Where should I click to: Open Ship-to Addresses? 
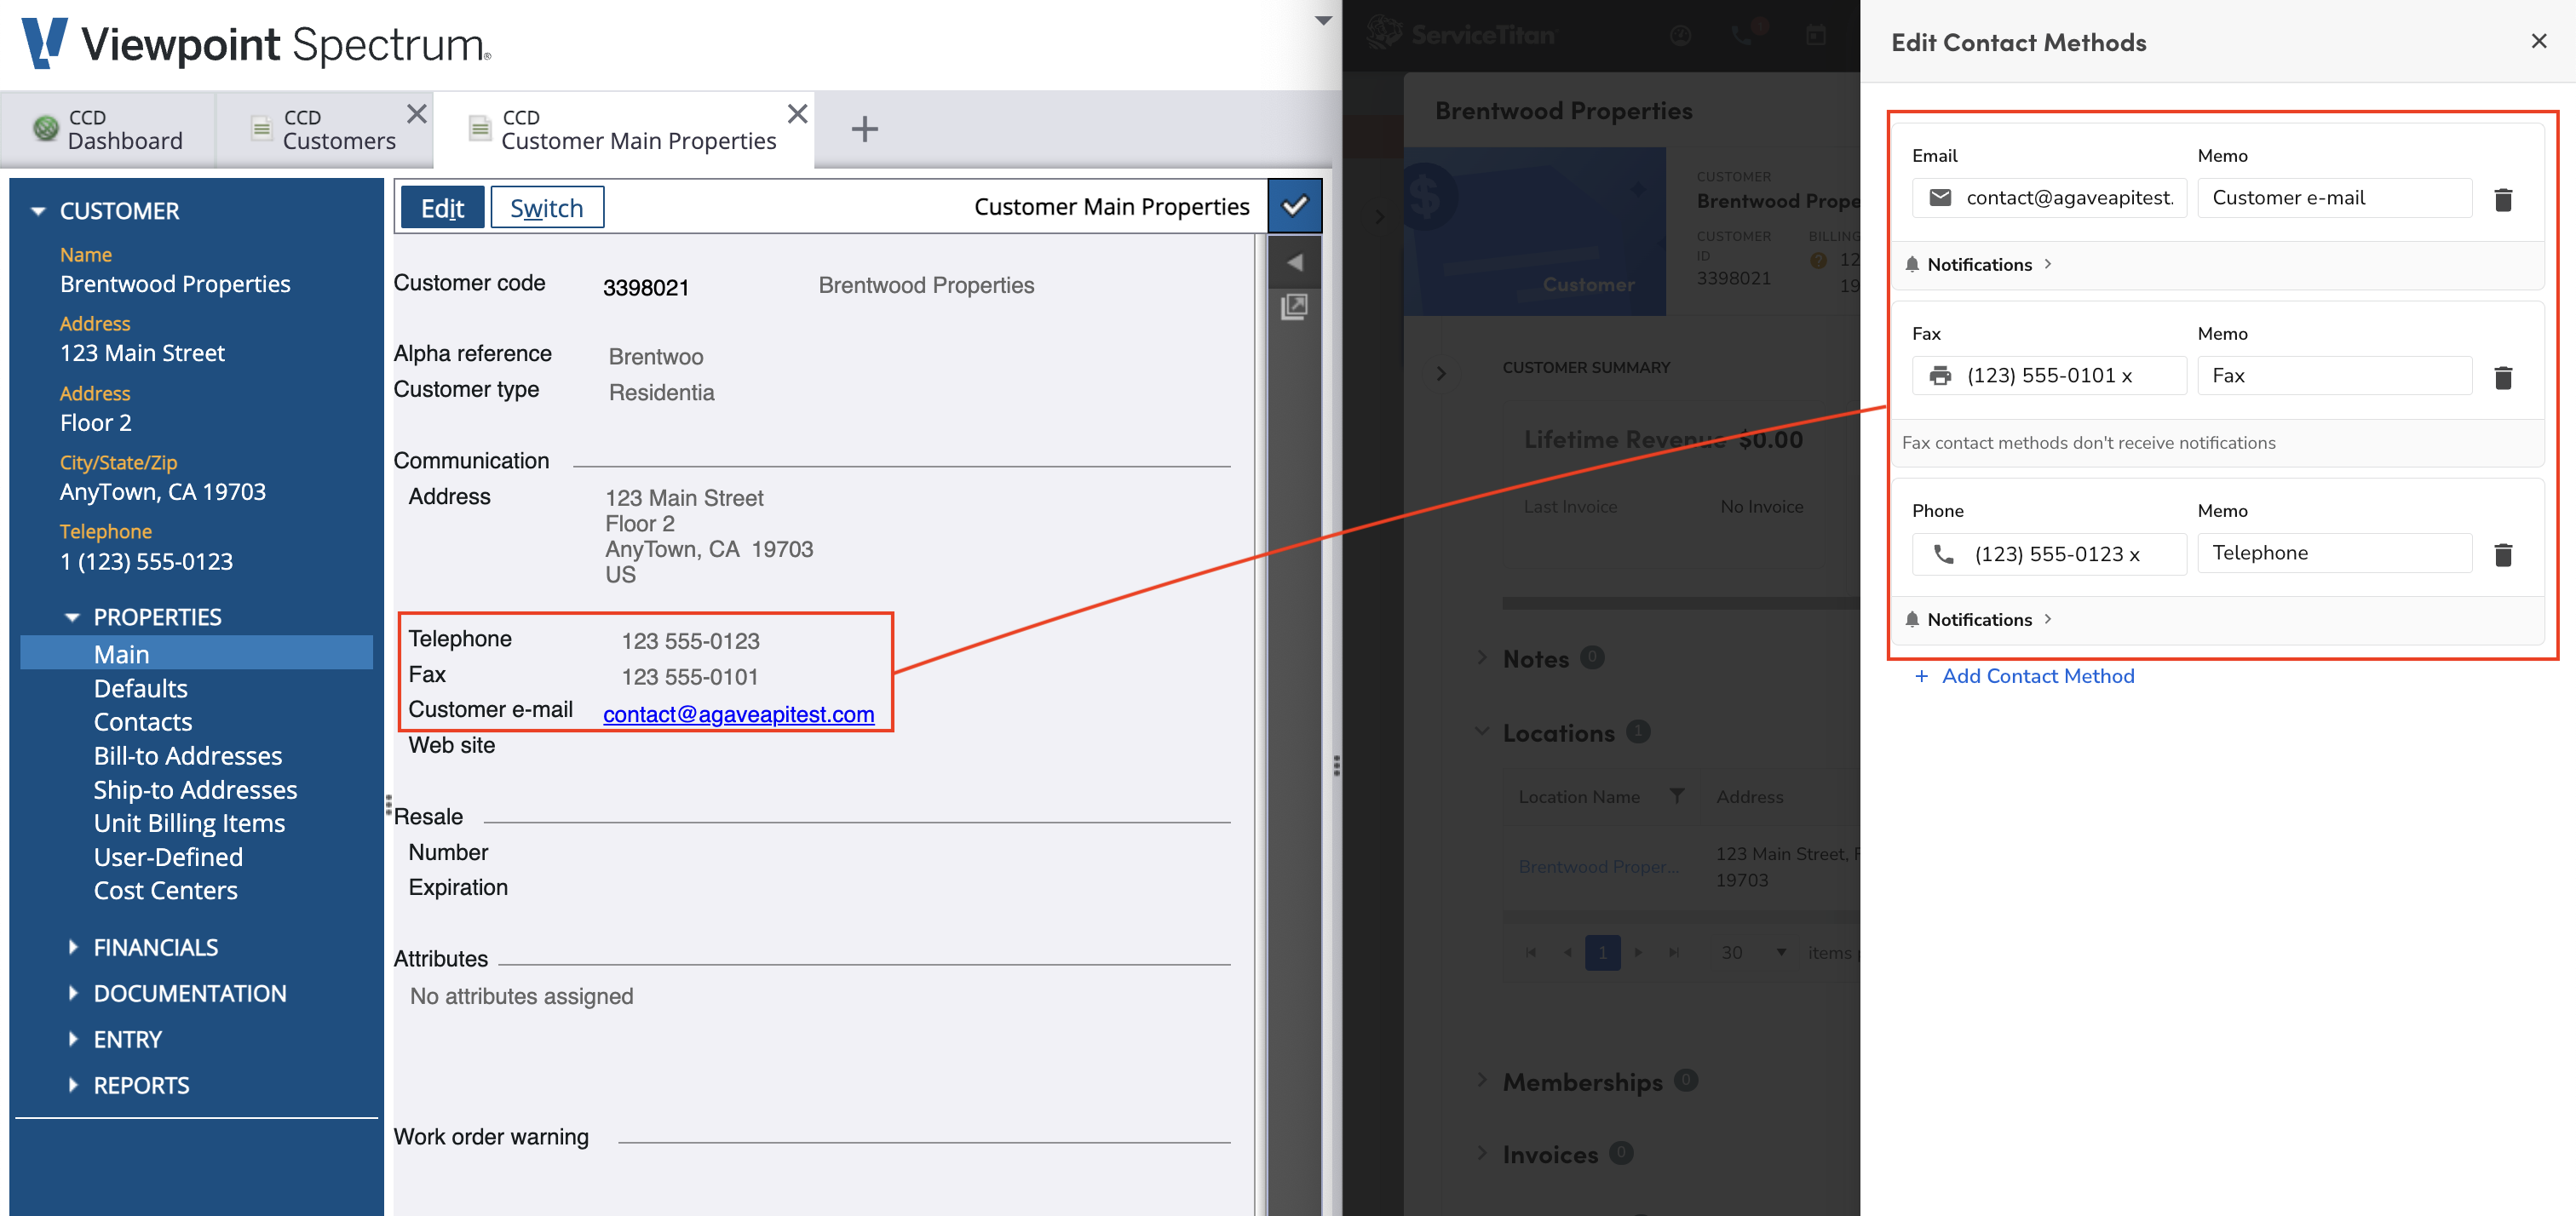(195, 790)
